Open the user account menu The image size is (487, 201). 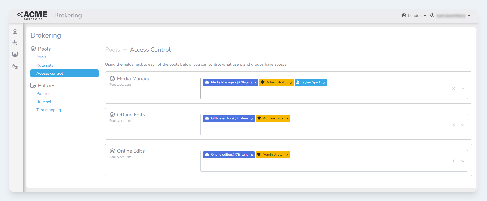click(450, 16)
